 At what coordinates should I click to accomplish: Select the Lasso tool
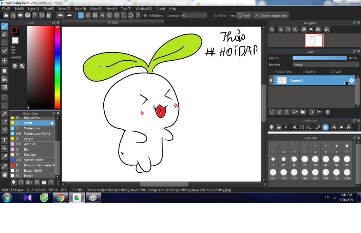click(x=4, y=105)
